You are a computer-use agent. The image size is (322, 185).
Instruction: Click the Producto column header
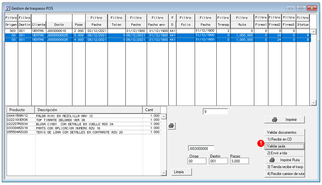coord(20,110)
